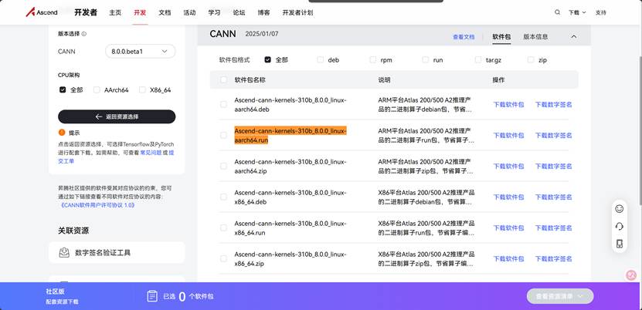
Task: Check the linux-x86_64.deb package row
Action: tap(223, 197)
